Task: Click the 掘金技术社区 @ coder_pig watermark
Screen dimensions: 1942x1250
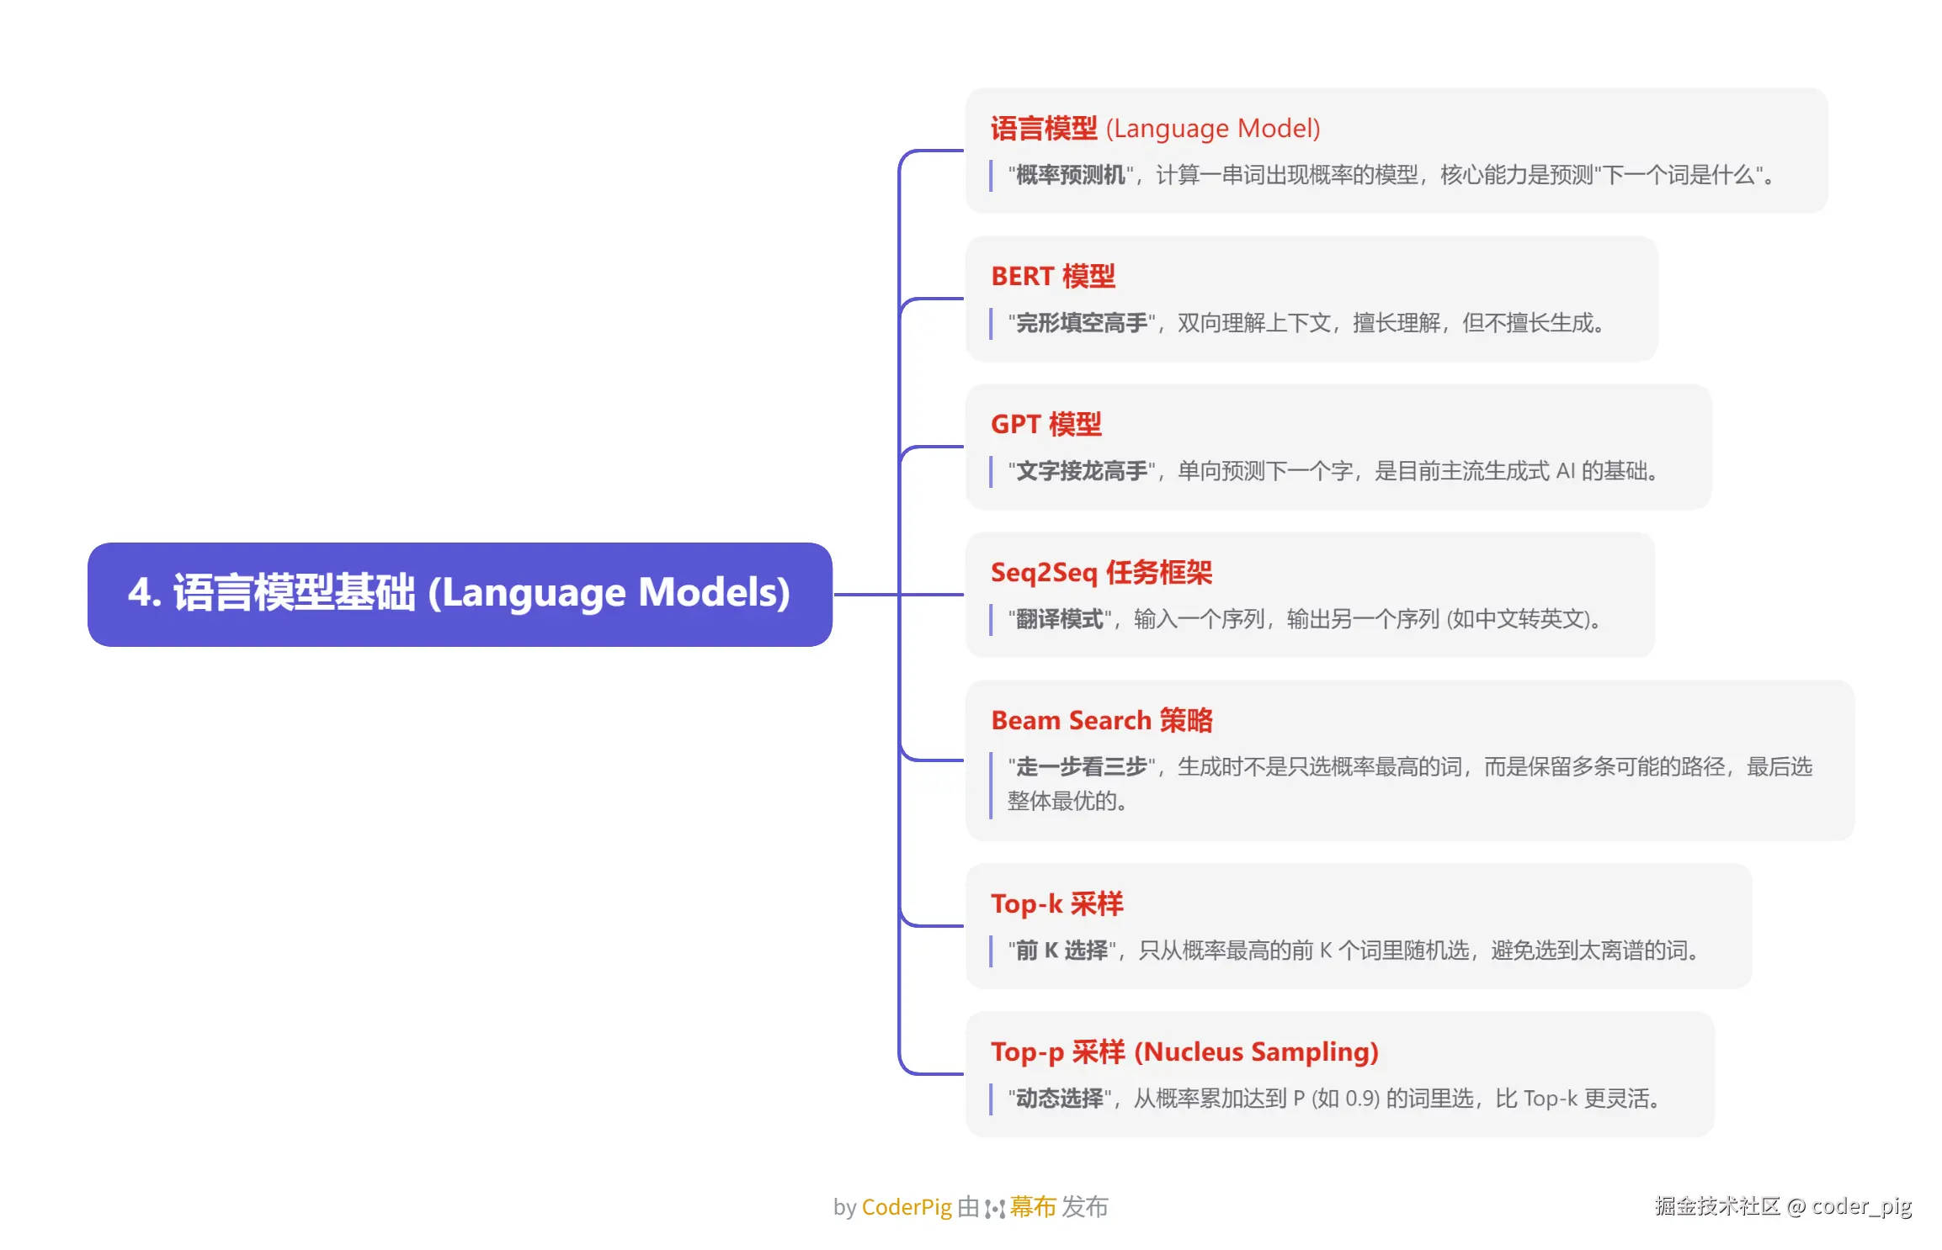Action: coord(1783,1206)
